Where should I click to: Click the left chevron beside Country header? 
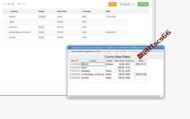[9, 11]
